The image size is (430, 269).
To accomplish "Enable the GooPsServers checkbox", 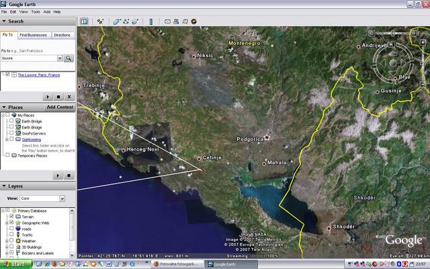I will pos(11,133).
